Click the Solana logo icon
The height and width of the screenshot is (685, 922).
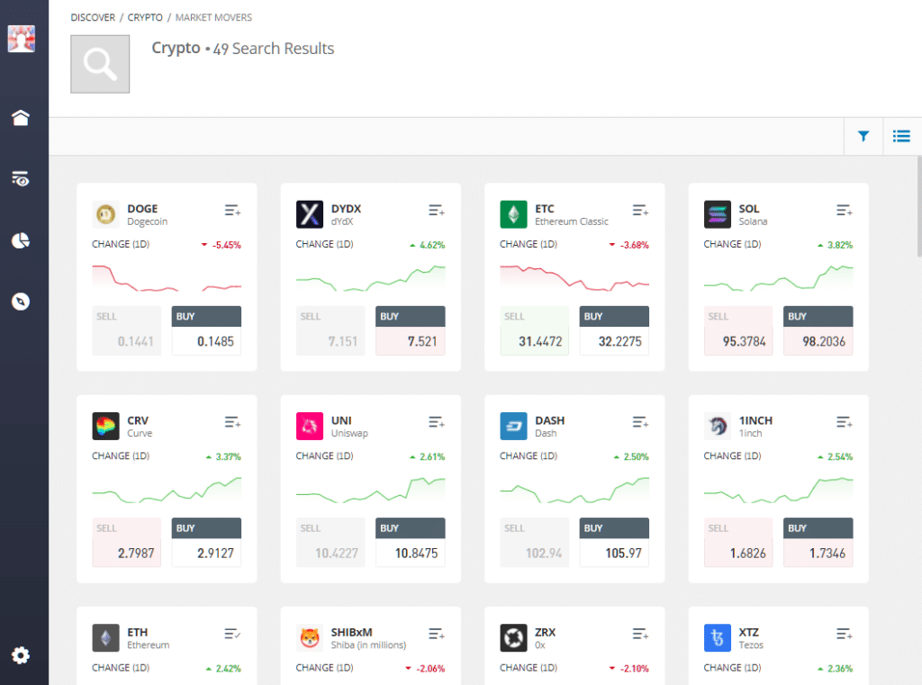tap(718, 214)
